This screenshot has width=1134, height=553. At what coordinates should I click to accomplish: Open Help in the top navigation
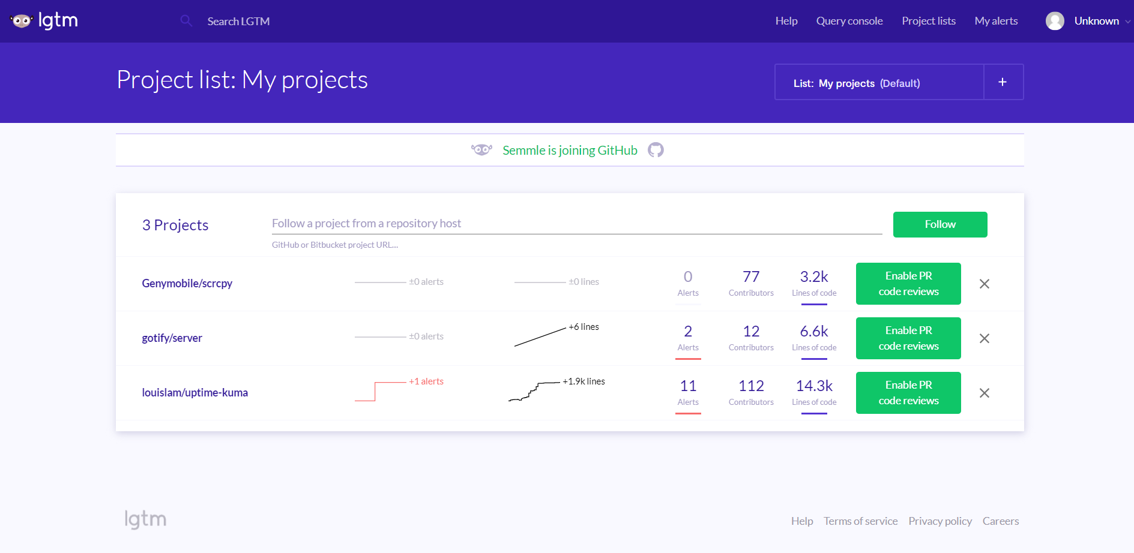click(786, 21)
